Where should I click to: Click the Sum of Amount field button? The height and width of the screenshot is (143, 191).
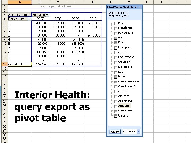(x=20, y=15)
